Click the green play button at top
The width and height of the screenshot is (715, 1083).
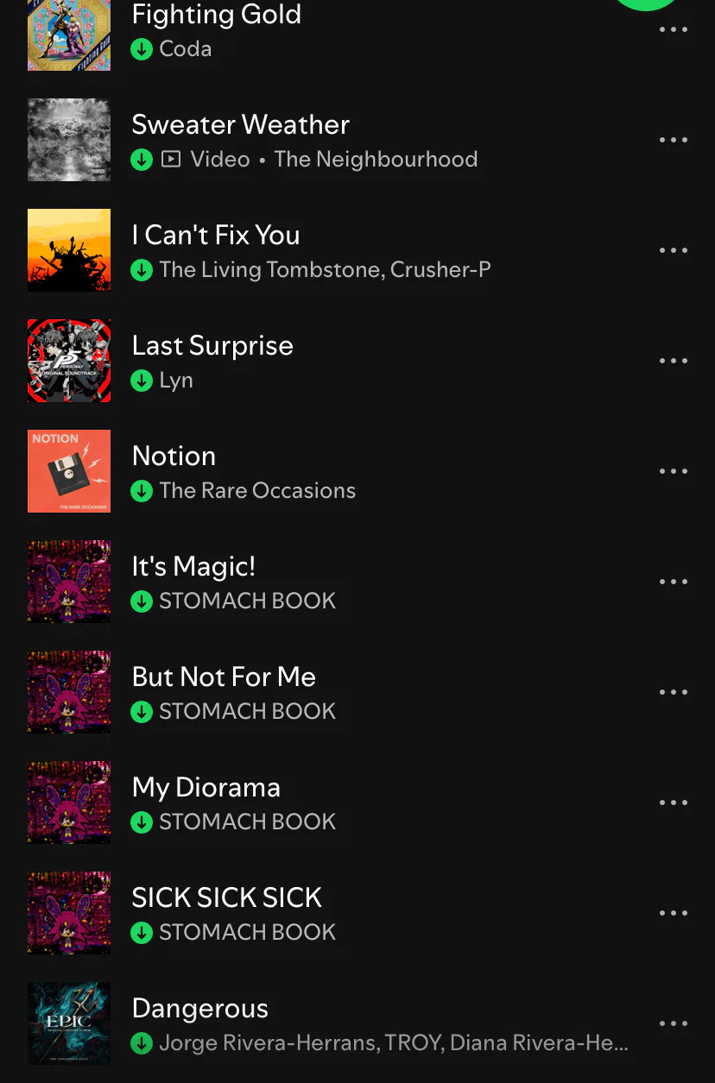[646, 4]
